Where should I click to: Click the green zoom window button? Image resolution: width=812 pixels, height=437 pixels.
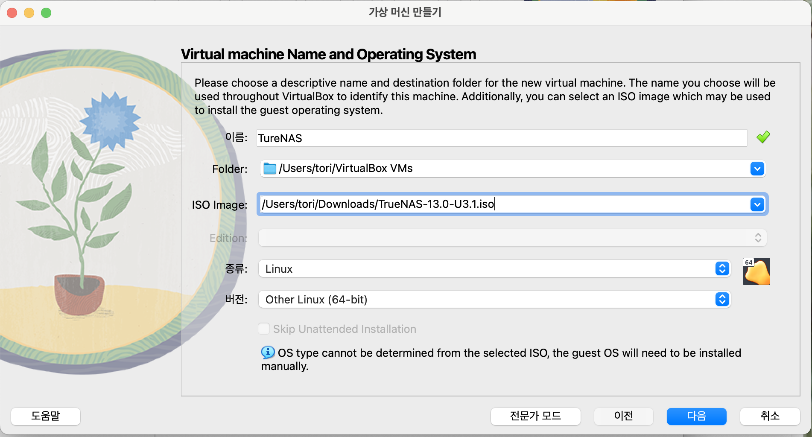click(x=46, y=13)
